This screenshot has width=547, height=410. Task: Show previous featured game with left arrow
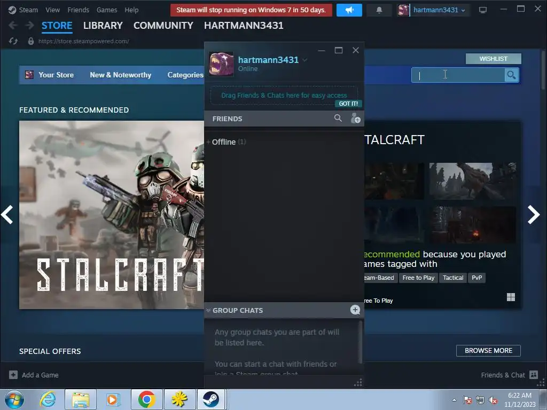(x=7, y=215)
